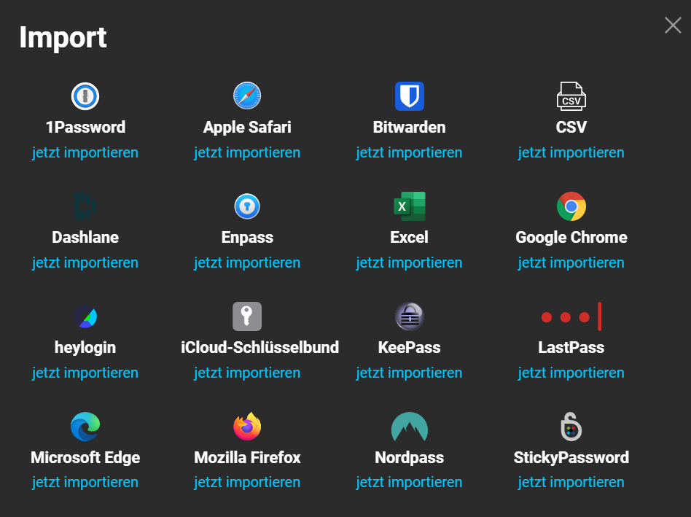Click 'jetzt importieren' under Bitwarden

coord(409,152)
